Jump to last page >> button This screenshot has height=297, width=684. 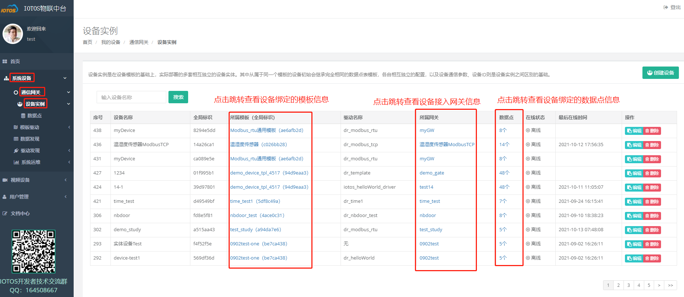[x=671, y=285]
